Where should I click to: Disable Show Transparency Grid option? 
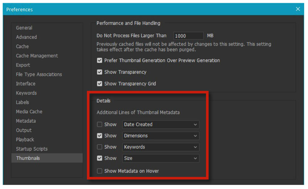point(100,84)
